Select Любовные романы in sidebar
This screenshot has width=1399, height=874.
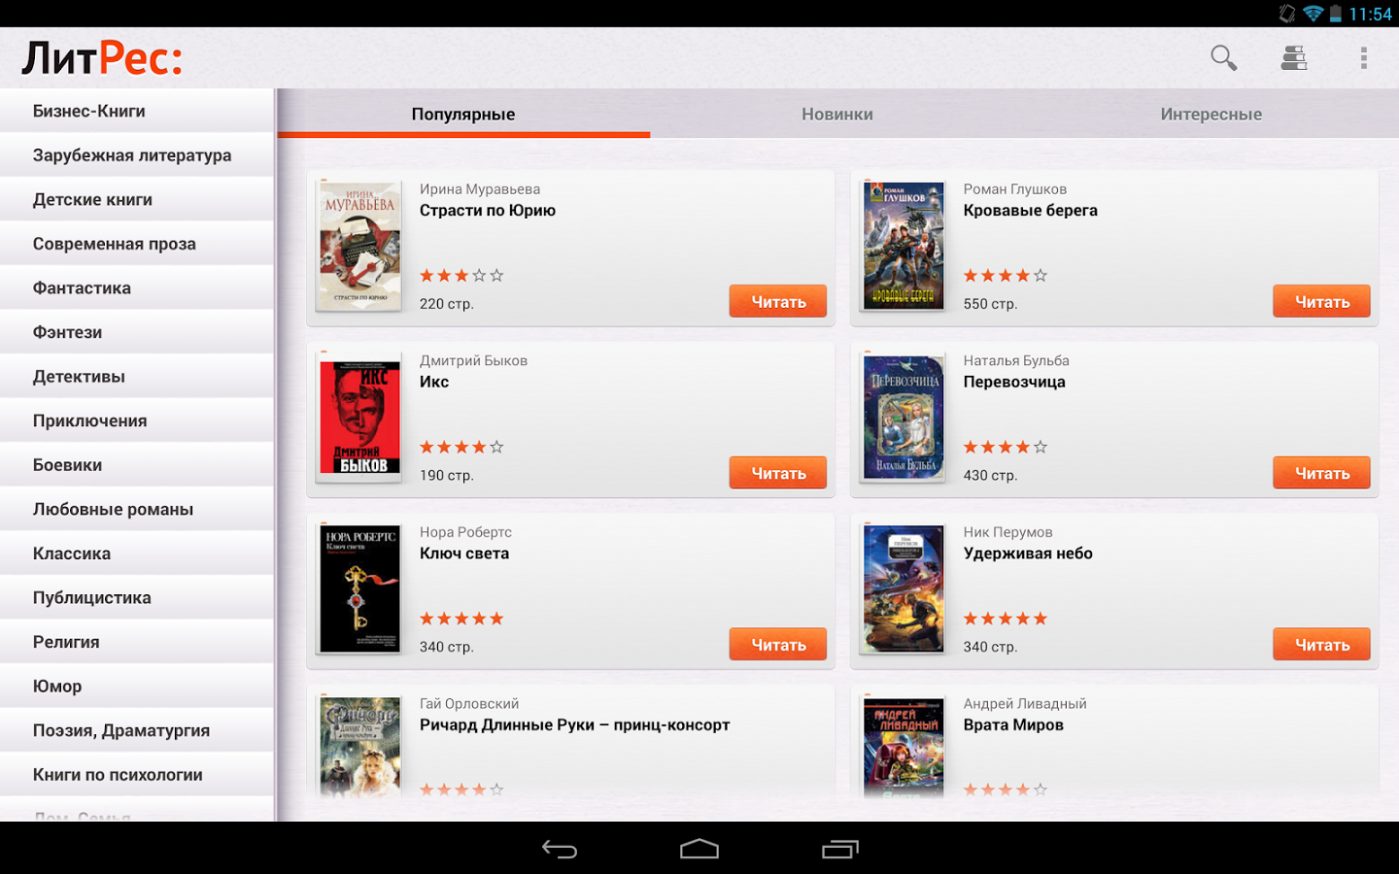(137, 510)
